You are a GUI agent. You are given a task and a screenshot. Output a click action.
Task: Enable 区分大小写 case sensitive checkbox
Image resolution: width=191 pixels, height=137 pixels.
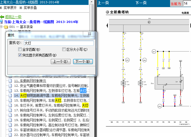(64, 49)
